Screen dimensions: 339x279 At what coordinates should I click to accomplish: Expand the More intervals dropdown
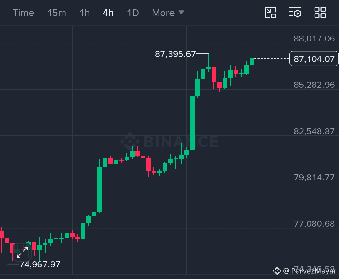[x=168, y=13]
